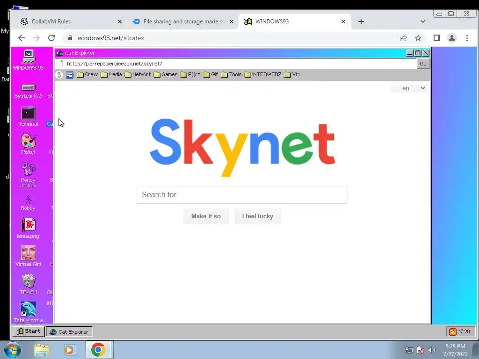Open the Tools bookmarks folder
Image resolution: width=479 pixels, height=359 pixels.
(231, 74)
